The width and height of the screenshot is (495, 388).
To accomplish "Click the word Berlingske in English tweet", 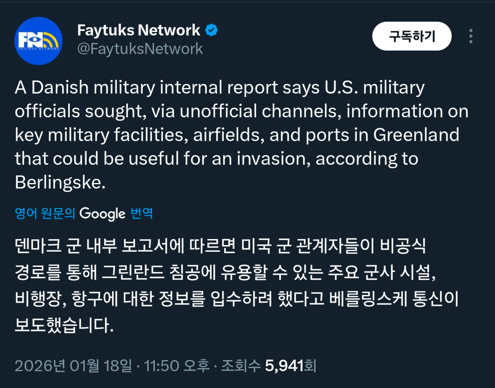I will point(60,182).
